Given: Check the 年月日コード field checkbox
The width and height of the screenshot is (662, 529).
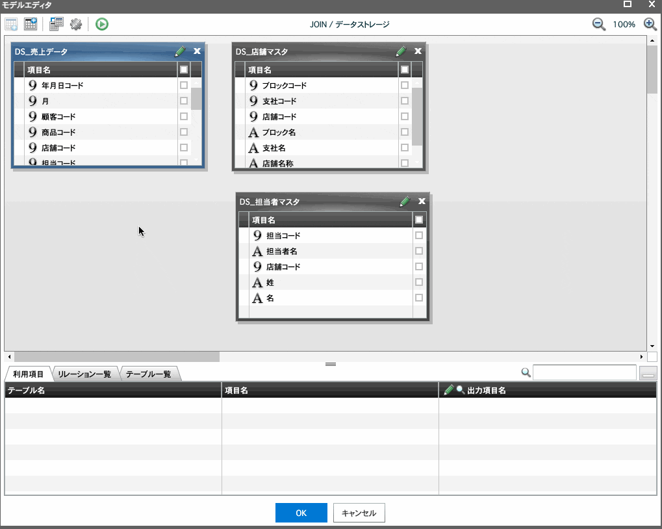Looking at the screenshot, I should coord(183,85).
